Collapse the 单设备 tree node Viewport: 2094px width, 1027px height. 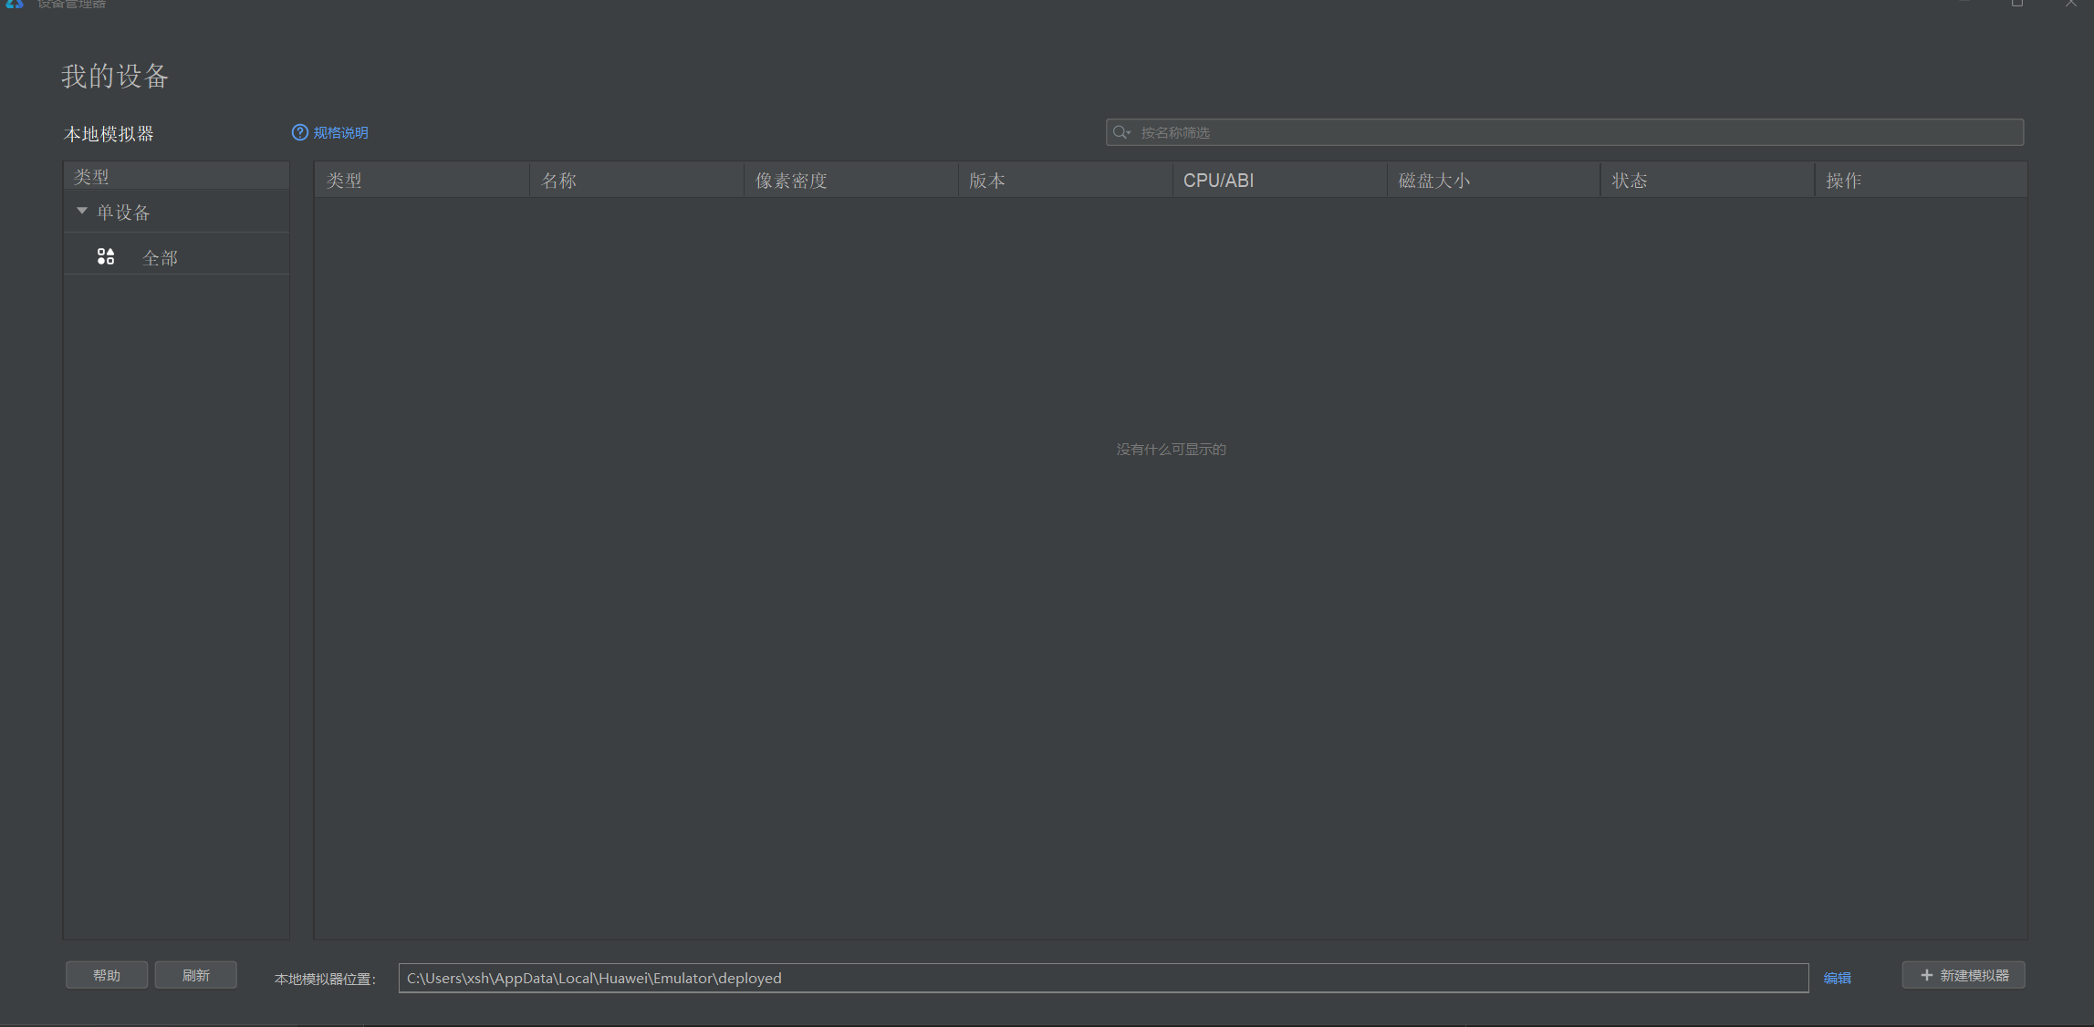[82, 212]
